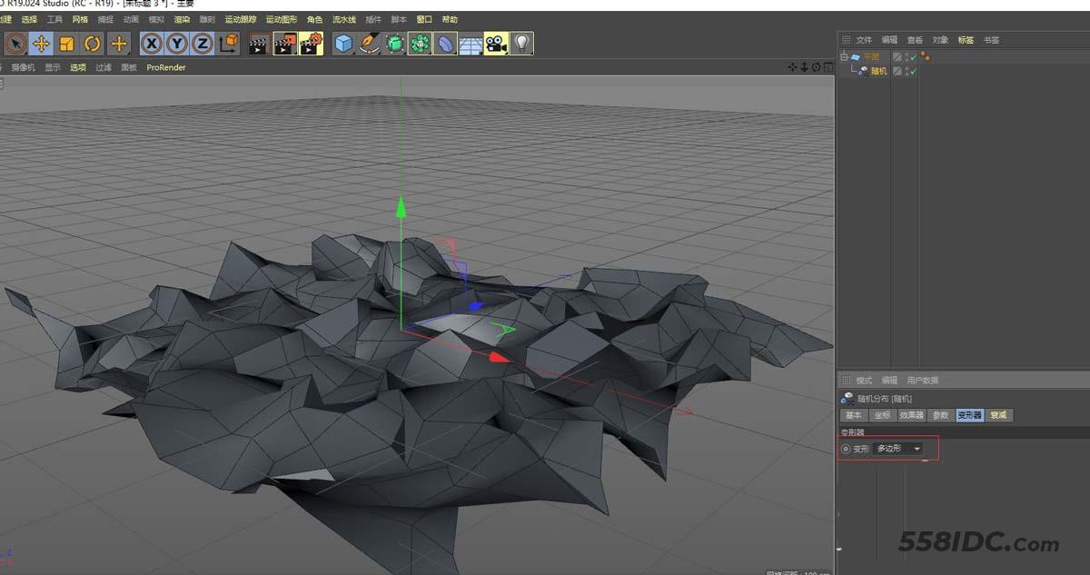1090x575 pixels.
Task: Toggle visibility dots of 平面 object
Action: click(906, 56)
